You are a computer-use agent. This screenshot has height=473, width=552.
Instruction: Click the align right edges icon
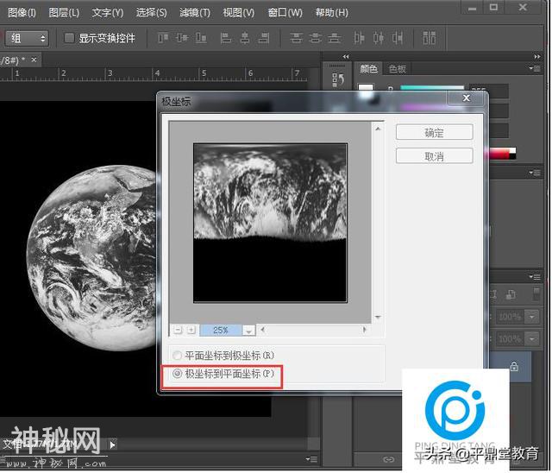[x=264, y=38]
